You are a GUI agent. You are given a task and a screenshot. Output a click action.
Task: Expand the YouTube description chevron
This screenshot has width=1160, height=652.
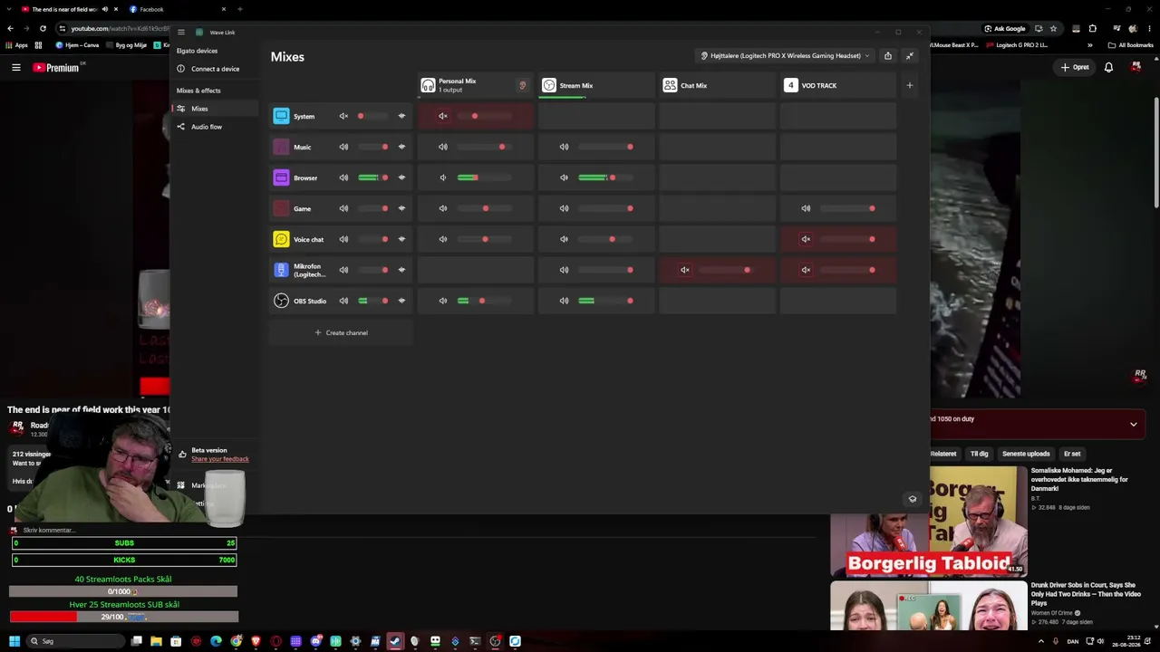click(1134, 424)
